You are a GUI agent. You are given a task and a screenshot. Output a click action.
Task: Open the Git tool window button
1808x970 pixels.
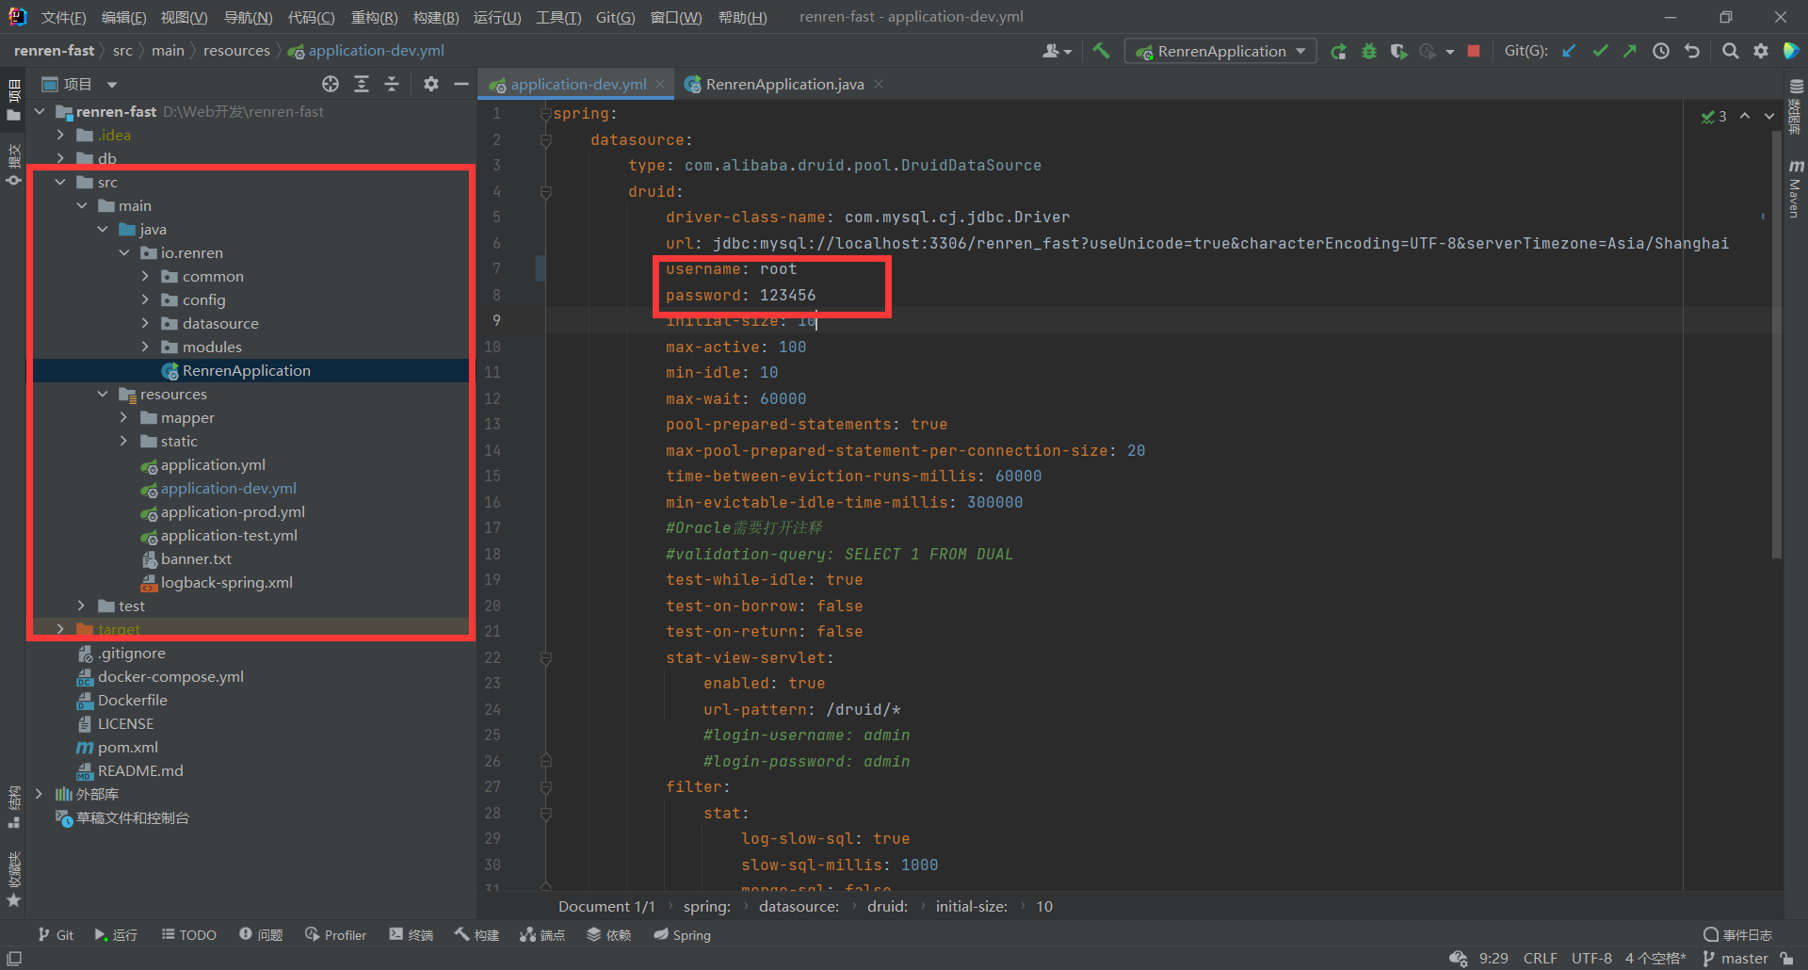[56, 934]
